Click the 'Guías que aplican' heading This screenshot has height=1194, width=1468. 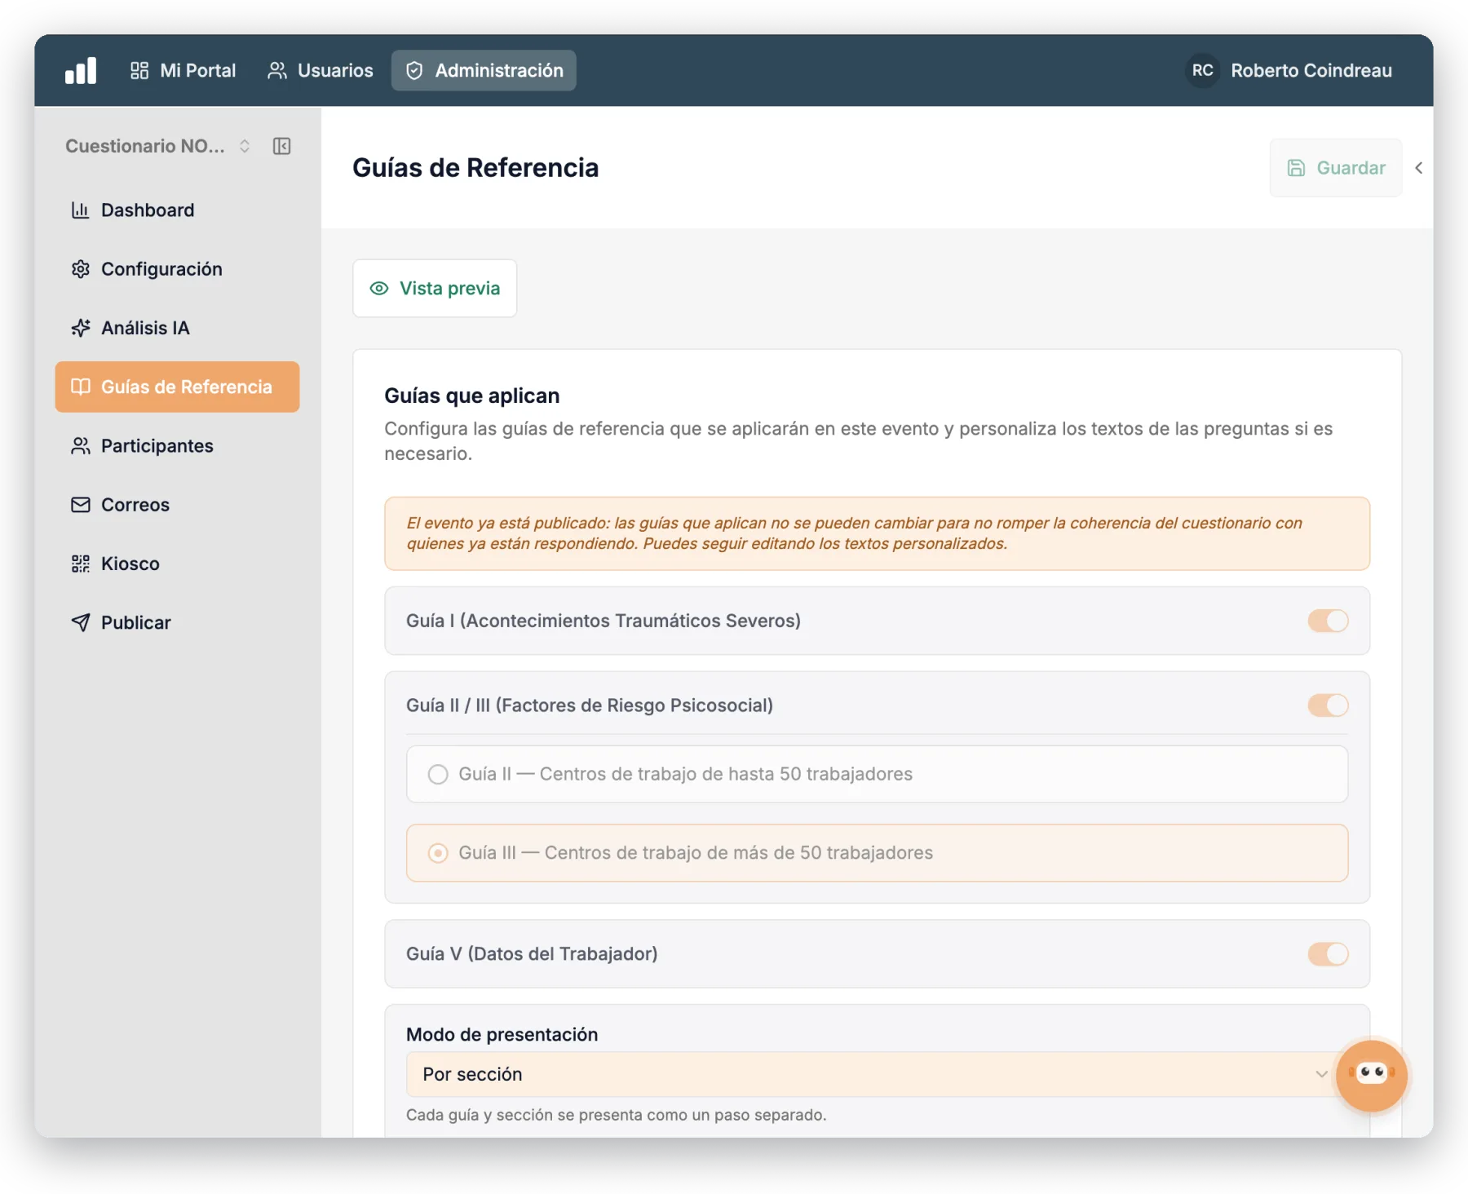[471, 396]
